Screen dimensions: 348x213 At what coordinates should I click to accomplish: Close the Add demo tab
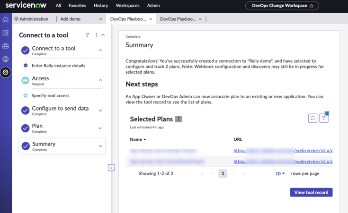point(100,19)
